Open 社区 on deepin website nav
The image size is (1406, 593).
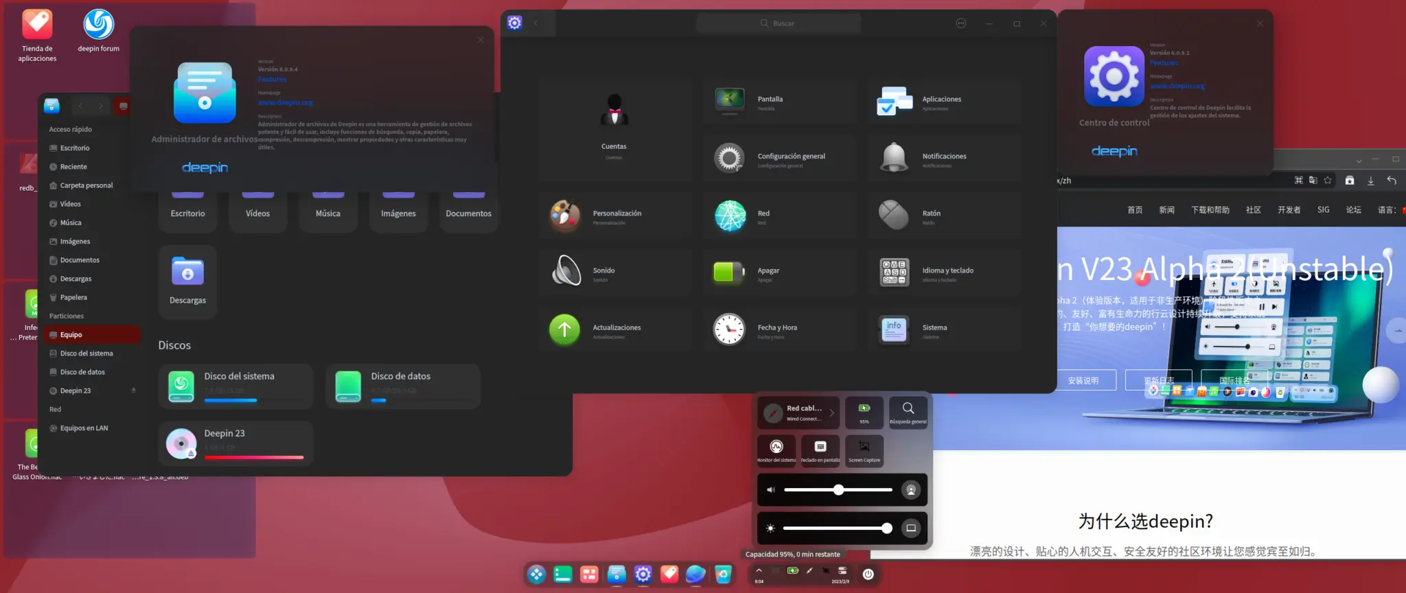(1254, 210)
